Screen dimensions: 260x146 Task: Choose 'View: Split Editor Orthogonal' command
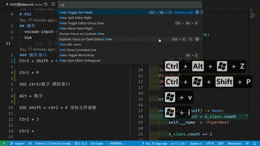coord(130,60)
